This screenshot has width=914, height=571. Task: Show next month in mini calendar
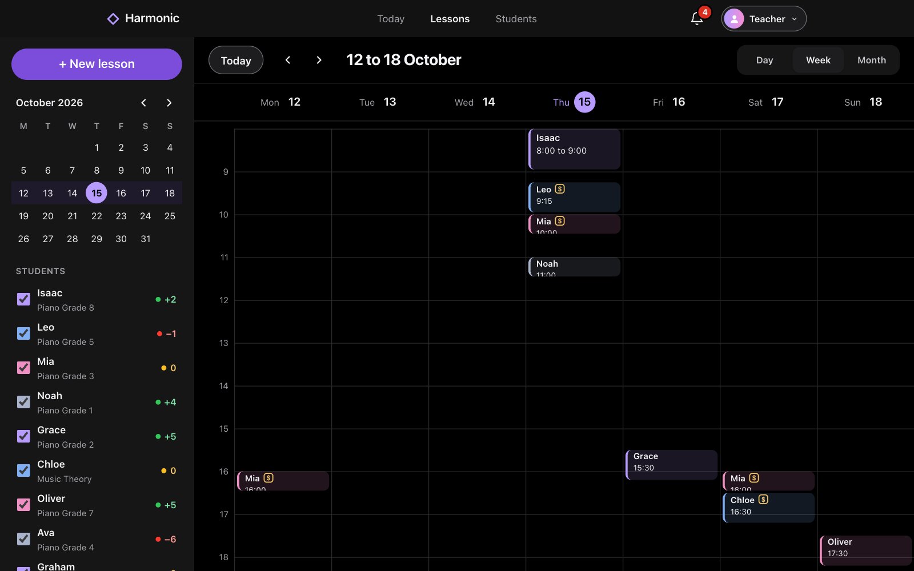(169, 103)
